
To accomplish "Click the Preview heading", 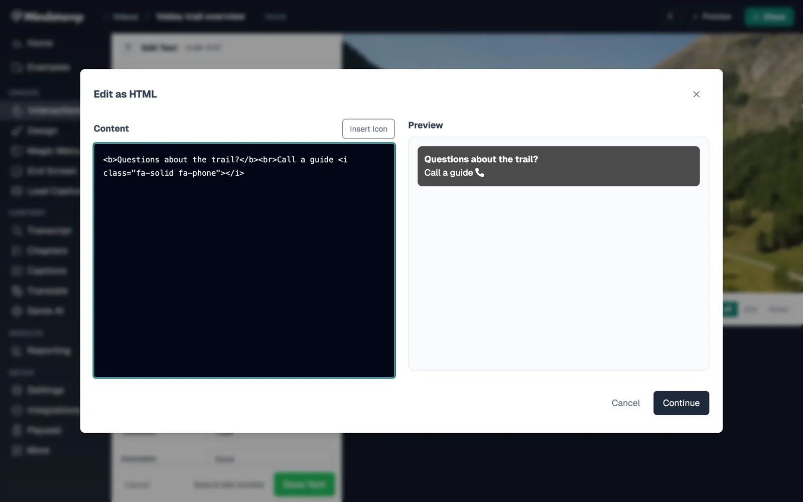I will [426, 125].
